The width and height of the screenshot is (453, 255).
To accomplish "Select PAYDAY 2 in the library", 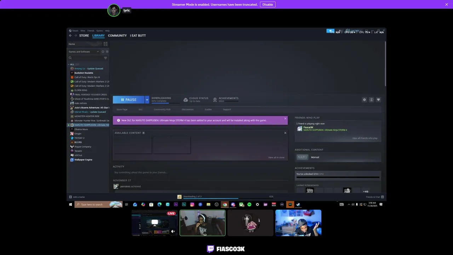I will coord(79,138).
